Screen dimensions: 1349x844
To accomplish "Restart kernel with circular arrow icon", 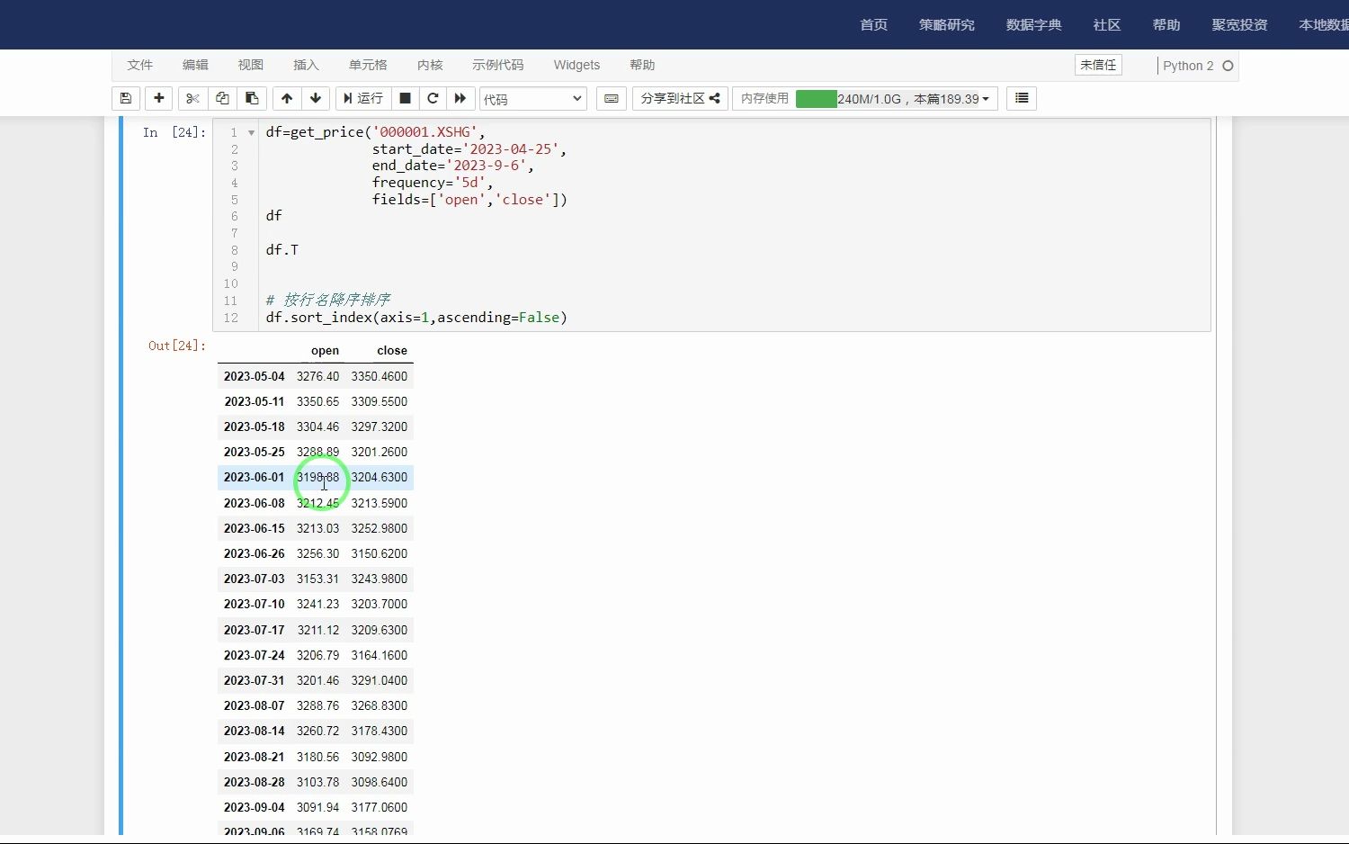I will [x=433, y=98].
